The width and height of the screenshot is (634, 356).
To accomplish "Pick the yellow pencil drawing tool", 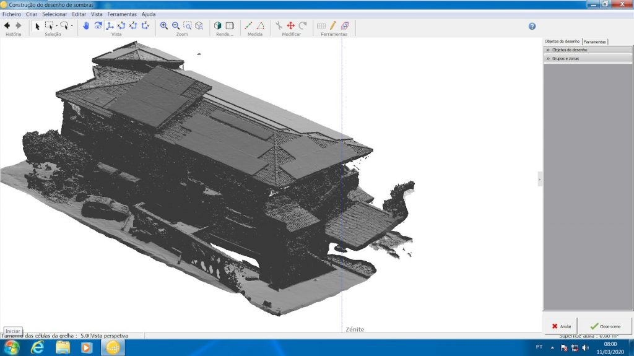I will point(333,26).
